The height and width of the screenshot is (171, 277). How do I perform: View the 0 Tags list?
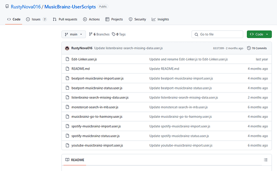(119, 34)
